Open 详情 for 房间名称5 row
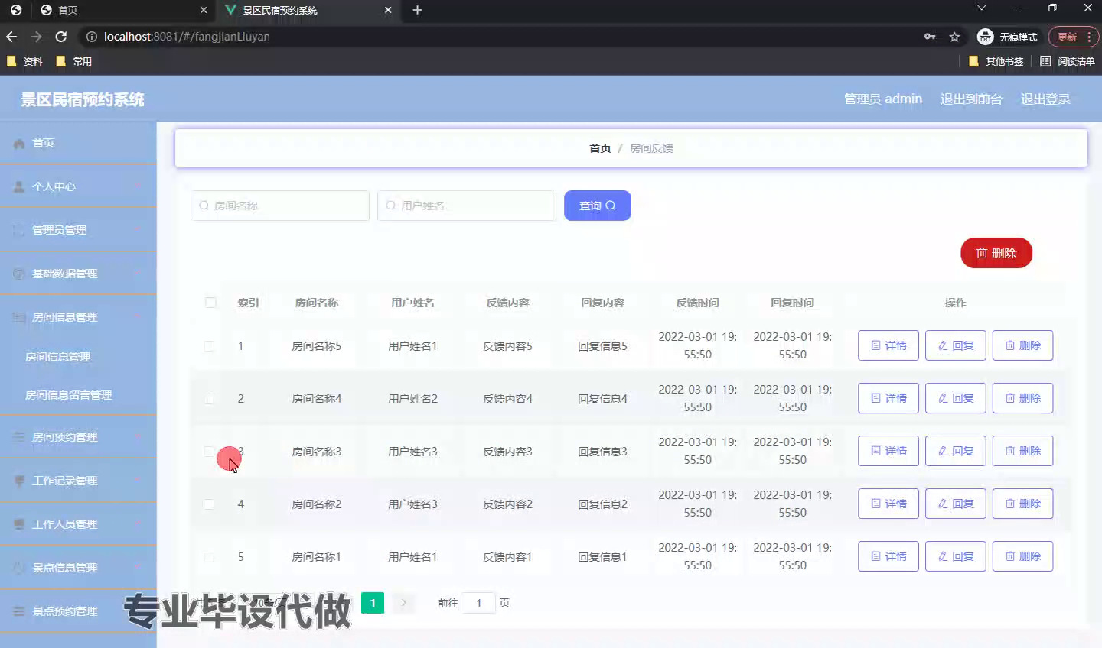Screen dimensions: 1102x648 888,345
